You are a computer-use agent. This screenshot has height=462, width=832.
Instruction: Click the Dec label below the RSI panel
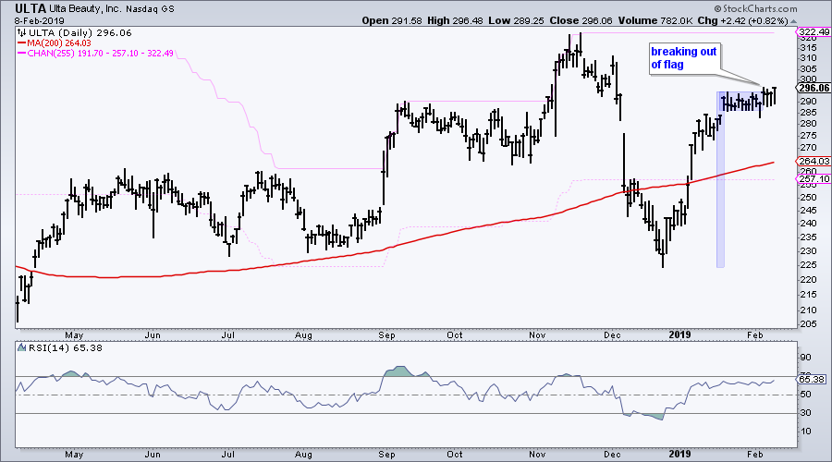pos(612,455)
